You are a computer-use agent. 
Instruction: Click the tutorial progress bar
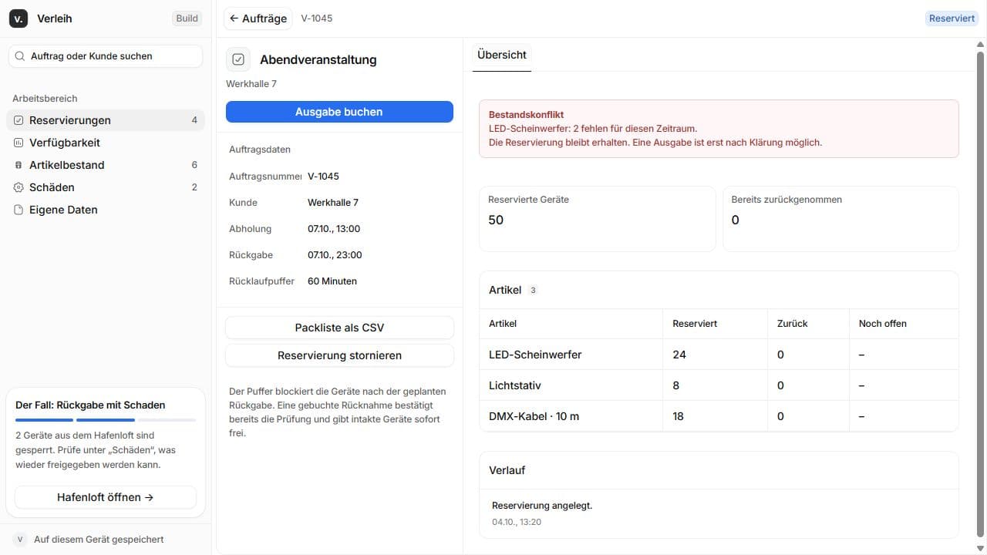[106, 420]
